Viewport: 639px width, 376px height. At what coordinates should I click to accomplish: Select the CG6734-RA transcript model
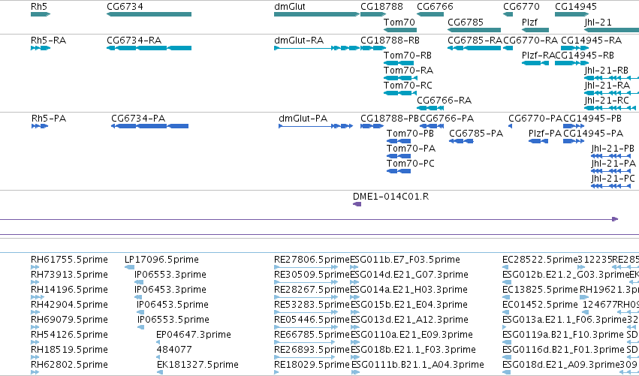149,48
